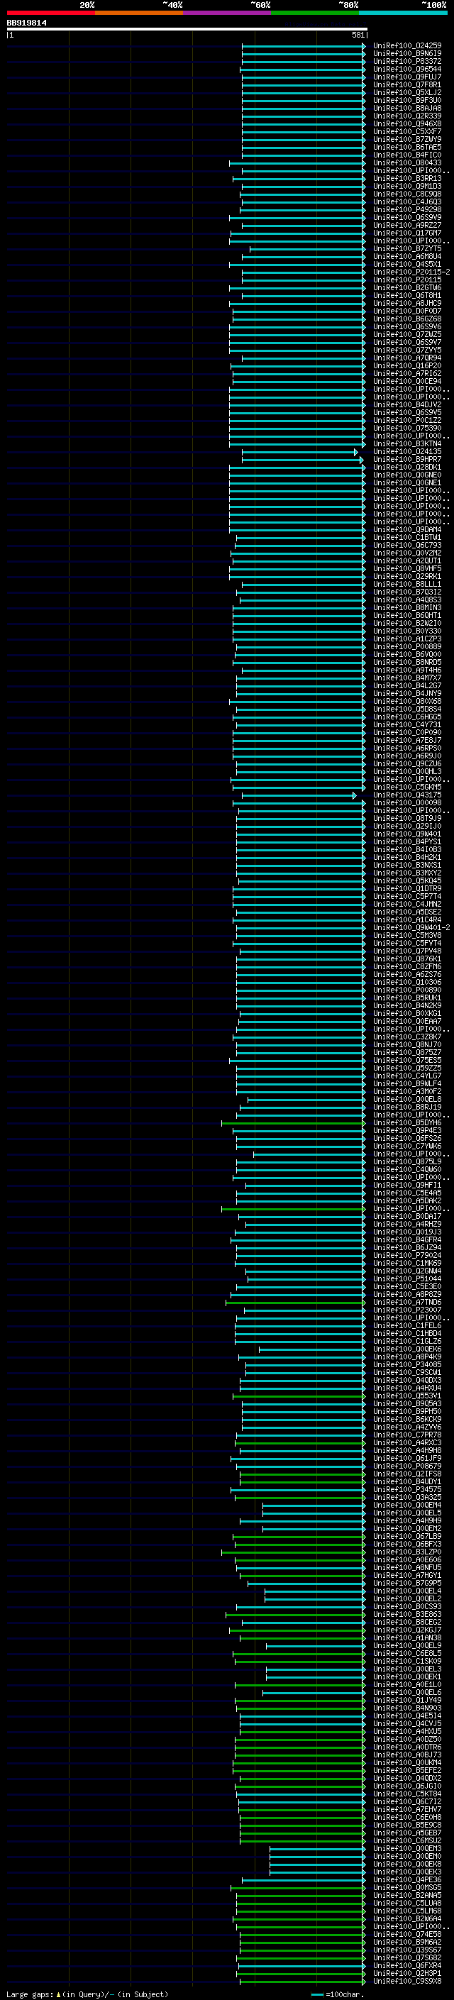Select the UniRef100_C5KT84 label
The height and width of the screenshot is (2000, 454).
click(406, 1794)
